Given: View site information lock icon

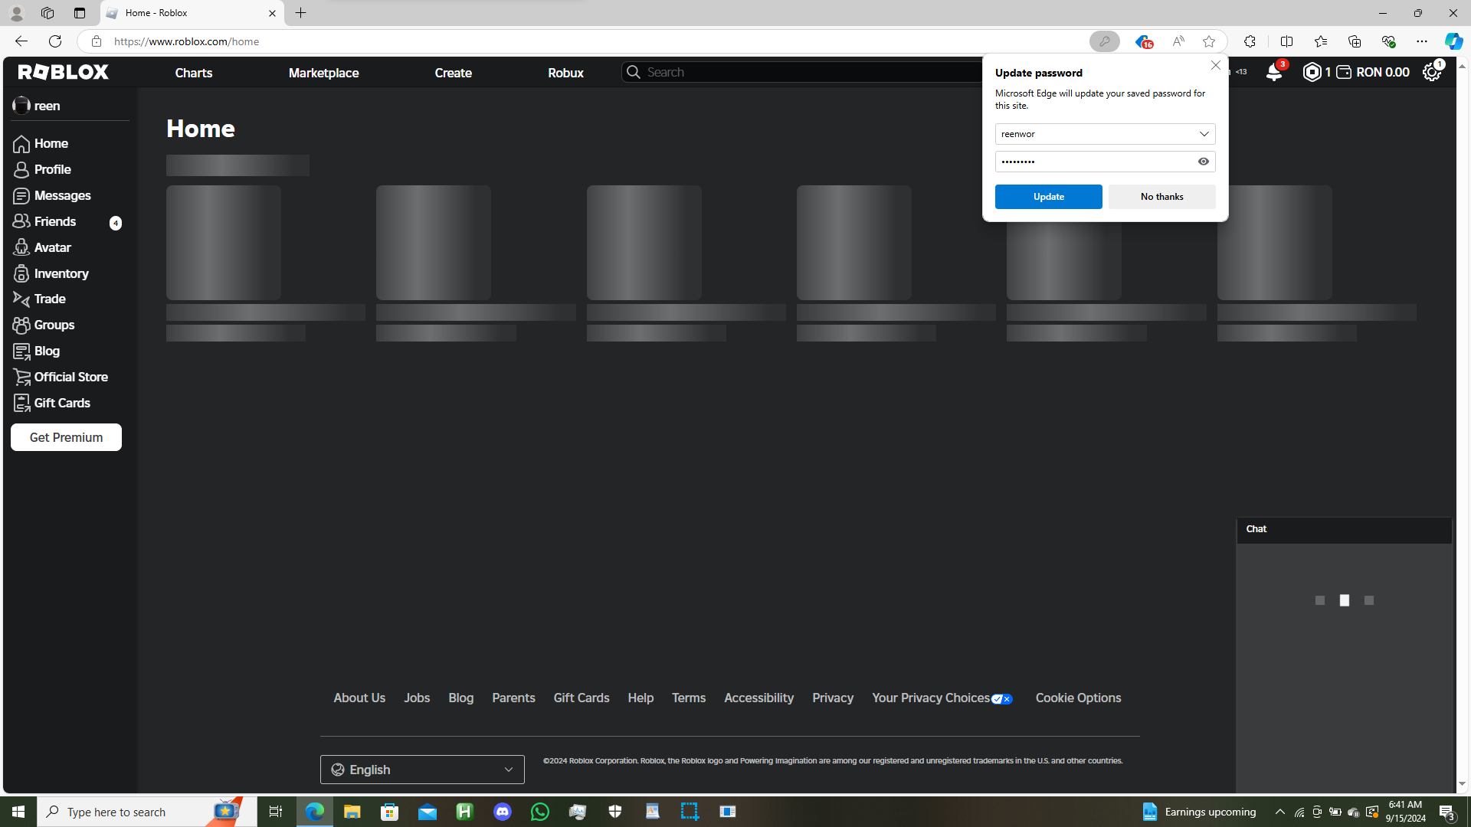Looking at the screenshot, I should pos(97,41).
